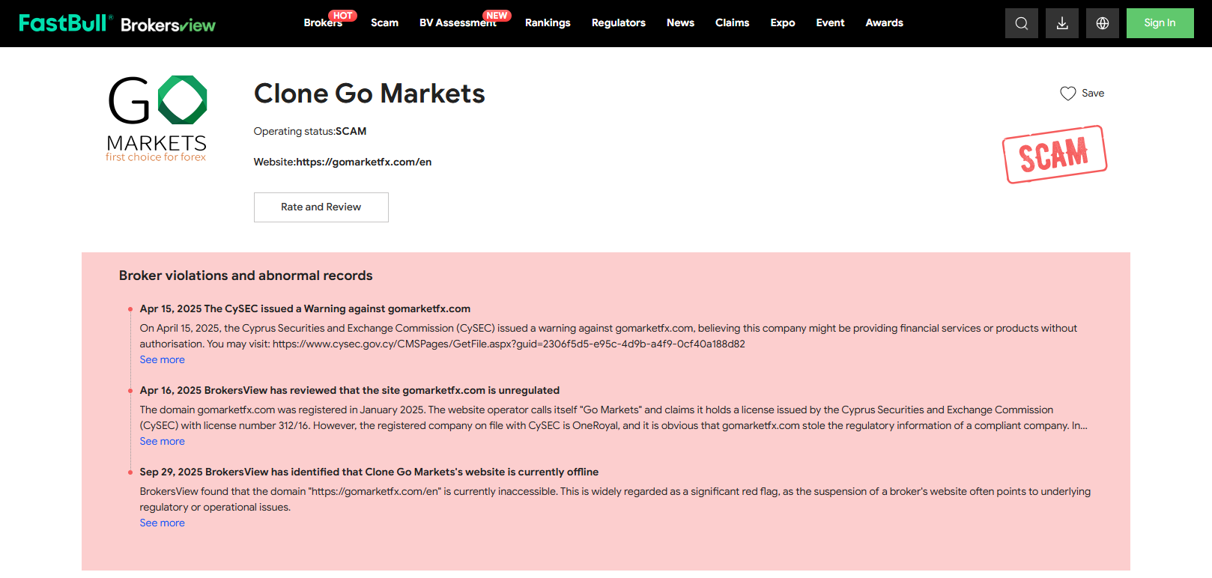
Task: Click the Rate and Review button
Action: click(x=321, y=207)
